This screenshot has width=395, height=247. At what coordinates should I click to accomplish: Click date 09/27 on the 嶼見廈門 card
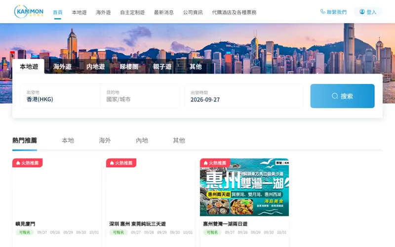coord(42,232)
